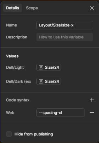Click the Values section heading
The image size is (99, 143).
(x=12, y=56)
